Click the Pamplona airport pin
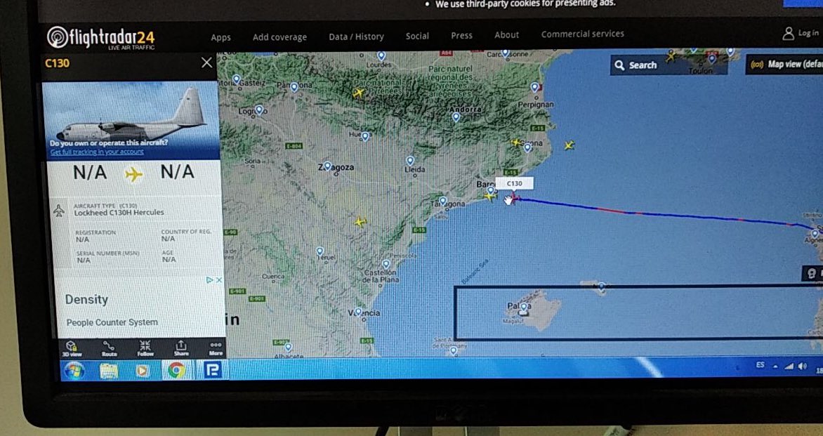Viewport: 823px width, 436px height. (x=294, y=87)
